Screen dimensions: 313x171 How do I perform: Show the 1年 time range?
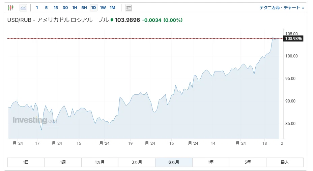click(211, 162)
